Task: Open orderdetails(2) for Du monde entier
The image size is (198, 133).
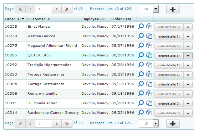Action: (169, 104)
